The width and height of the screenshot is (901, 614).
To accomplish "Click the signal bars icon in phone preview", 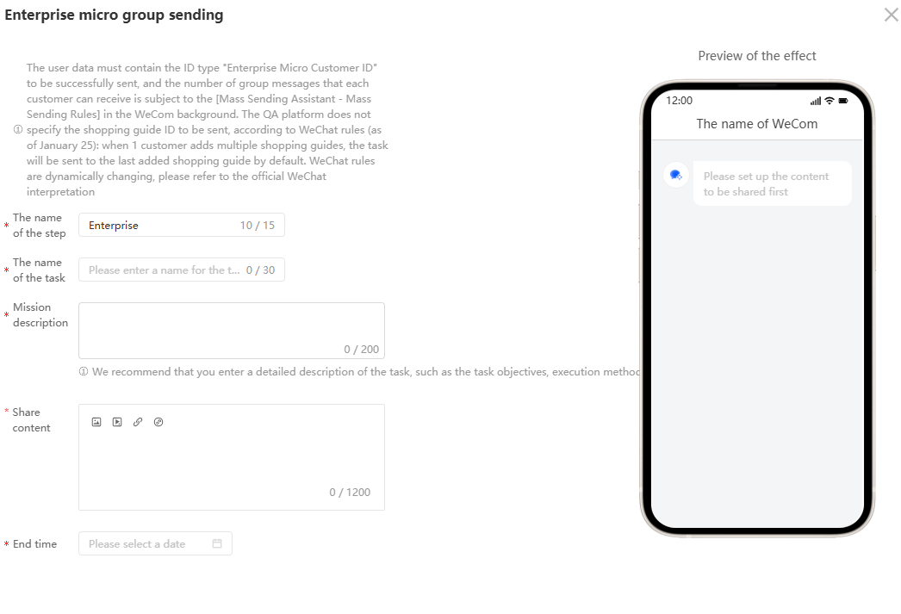I will pyautogui.click(x=815, y=101).
